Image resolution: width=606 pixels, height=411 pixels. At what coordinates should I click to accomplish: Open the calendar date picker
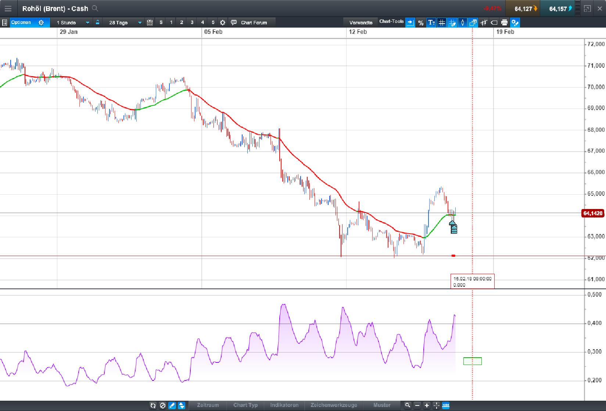pos(150,22)
